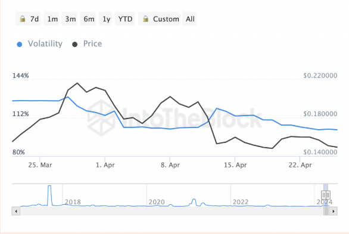
Task: Click the blue Volatility legend dot
Action: [x=20, y=44]
